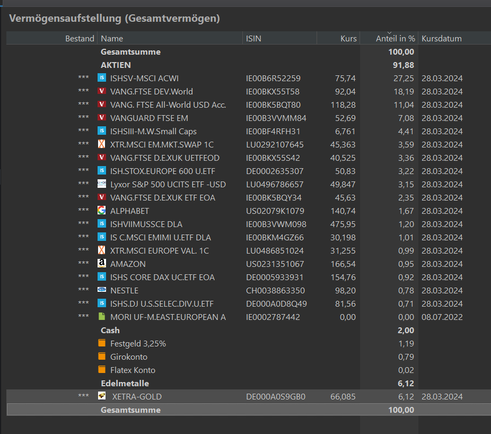Viewport: 491px width, 434px height.
Task: Click the iShares icon beside ISHSV-MSCI ACWI
Action: pyautogui.click(x=102, y=77)
